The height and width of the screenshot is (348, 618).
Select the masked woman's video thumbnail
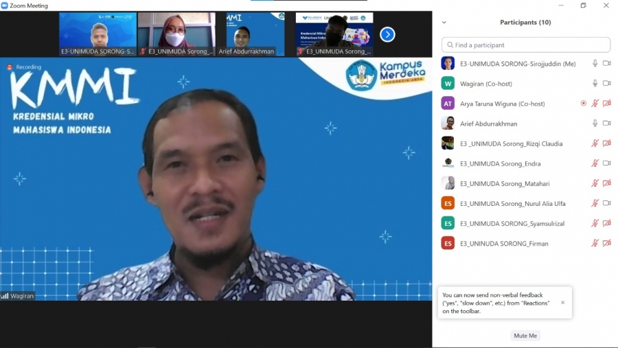click(176, 34)
